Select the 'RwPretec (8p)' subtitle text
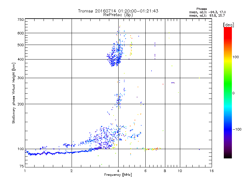Viewport: 249px width, 186px height. [x=118, y=15]
